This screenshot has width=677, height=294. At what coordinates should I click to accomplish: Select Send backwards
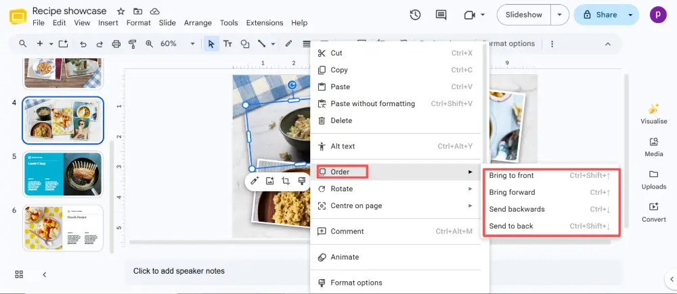coord(551,209)
